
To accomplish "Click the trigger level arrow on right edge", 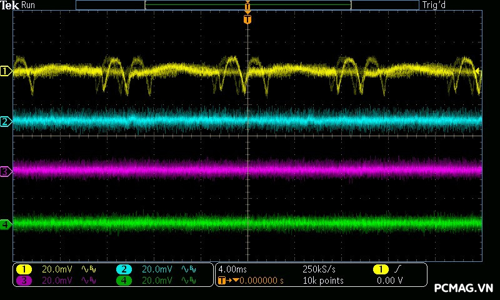I will pyautogui.click(x=478, y=72).
